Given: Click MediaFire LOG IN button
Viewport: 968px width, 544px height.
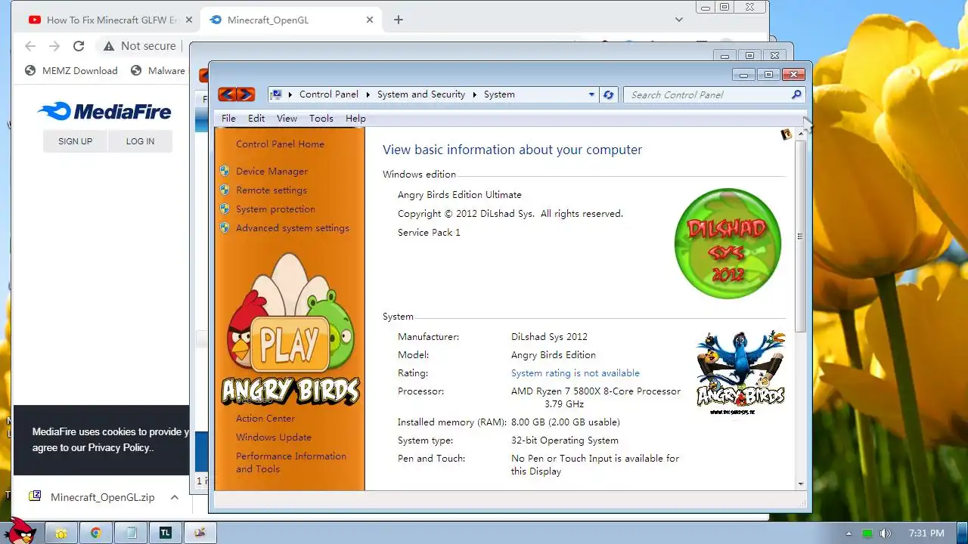Looking at the screenshot, I should 140,141.
